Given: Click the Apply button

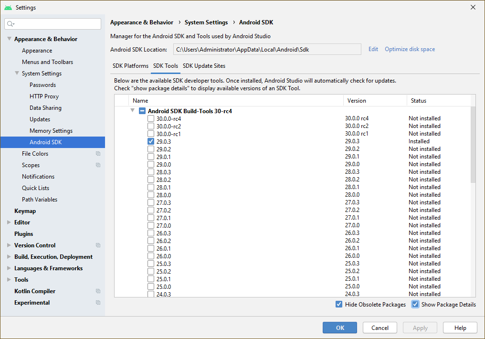Looking at the screenshot, I should point(420,328).
